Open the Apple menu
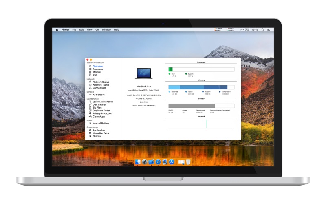 tap(57, 29)
